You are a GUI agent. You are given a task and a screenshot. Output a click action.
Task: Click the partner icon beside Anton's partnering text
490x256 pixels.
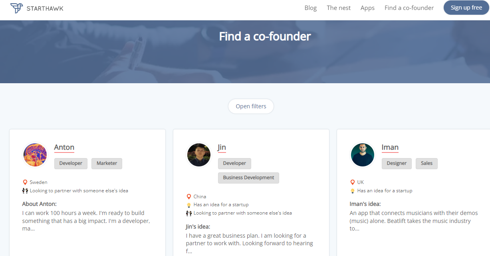click(25, 190)
